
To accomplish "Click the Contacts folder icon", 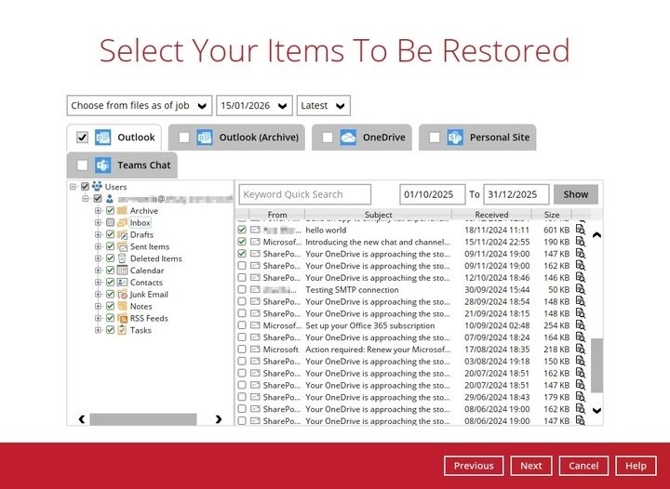I will (x=122, y=283).
